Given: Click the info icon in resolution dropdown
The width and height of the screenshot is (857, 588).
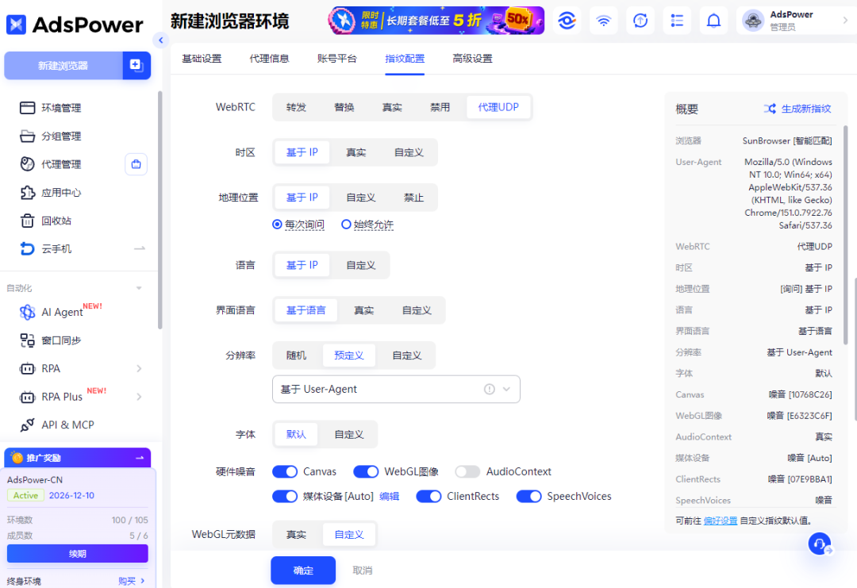Looking at the screenshot, I should (489, 389).
